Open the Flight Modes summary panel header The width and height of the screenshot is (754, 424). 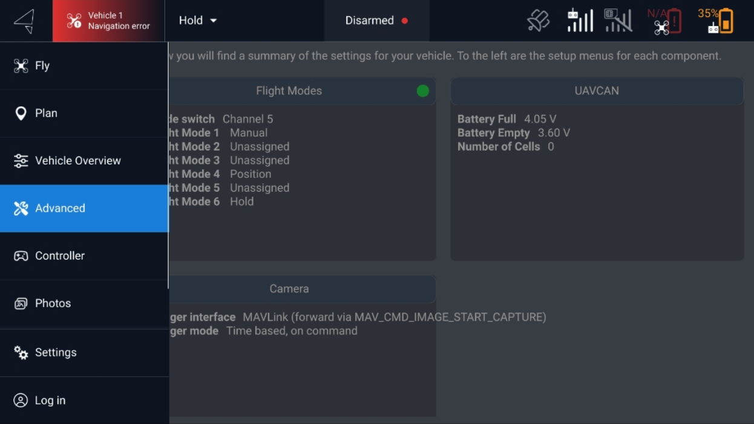click(x=289, y=91)
